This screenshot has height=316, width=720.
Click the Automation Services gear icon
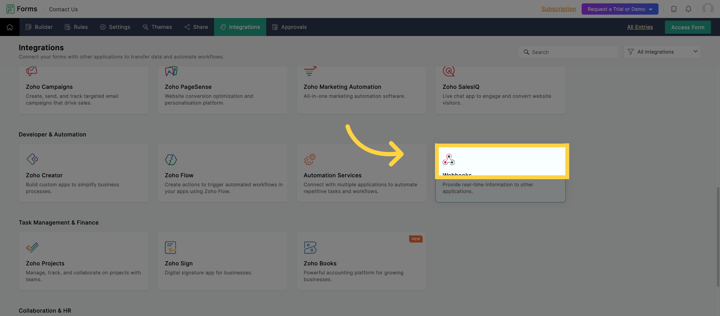point(310,159)
